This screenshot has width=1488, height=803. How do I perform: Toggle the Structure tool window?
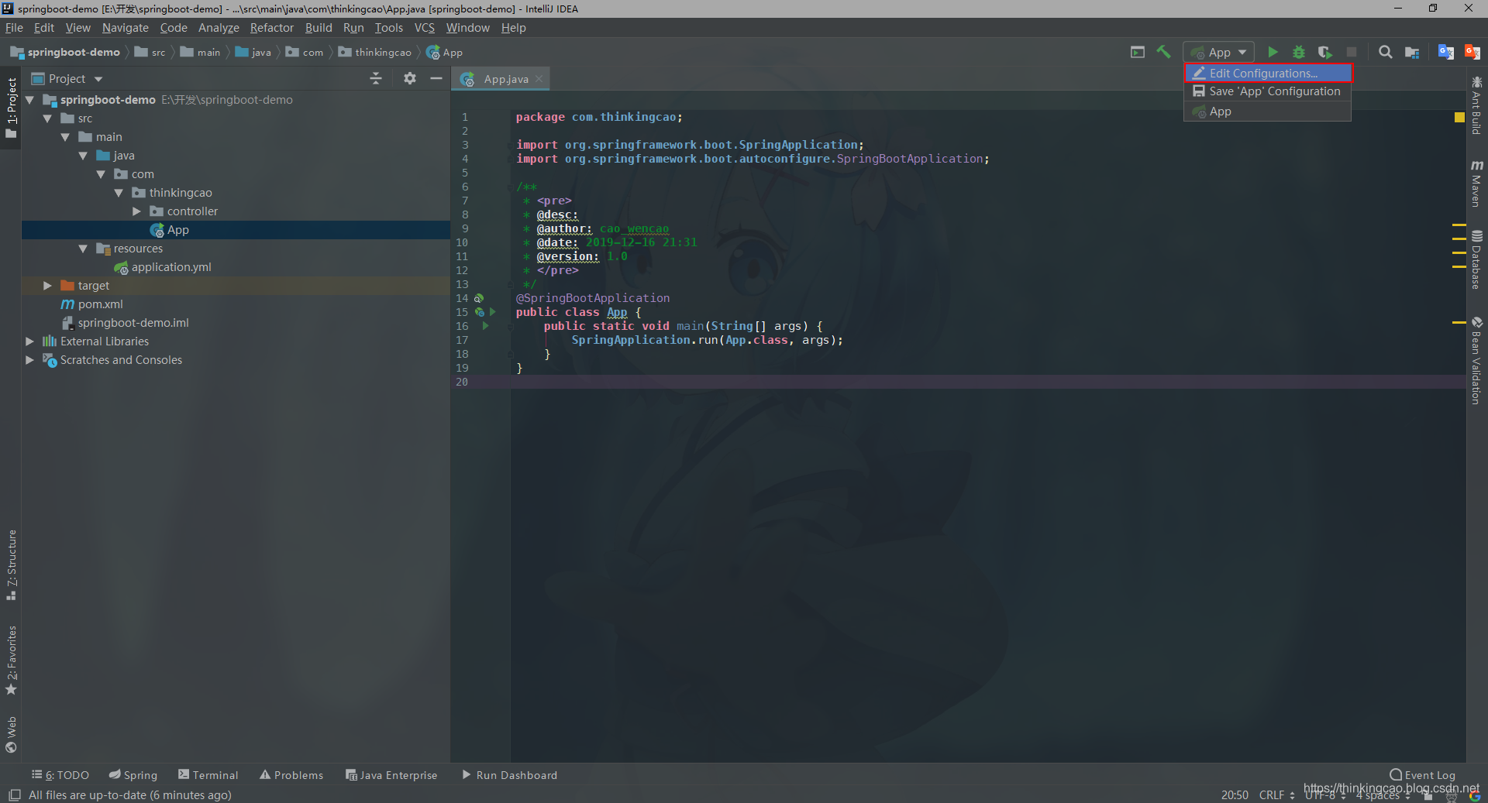[x=11, y=565]
